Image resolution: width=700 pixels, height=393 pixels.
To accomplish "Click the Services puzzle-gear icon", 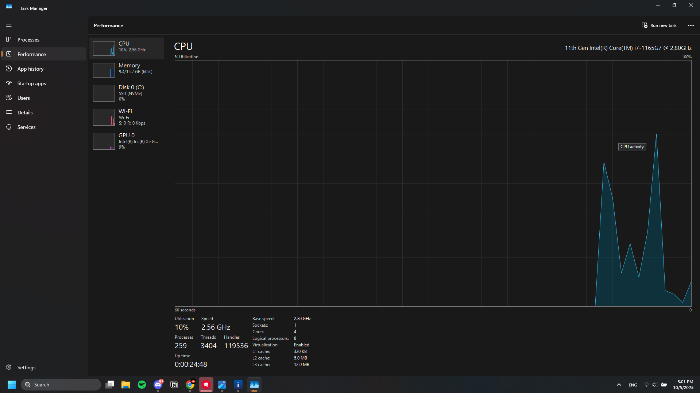I will tap(9, 127).
